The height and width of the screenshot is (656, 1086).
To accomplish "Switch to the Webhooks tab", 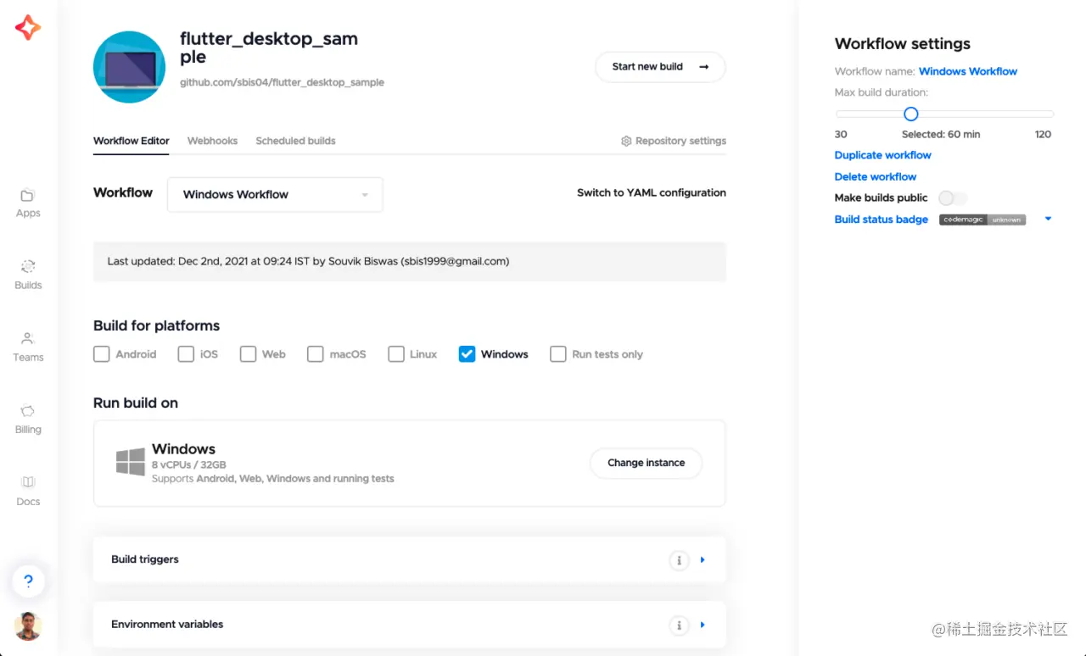I will [x=212, y=141].
